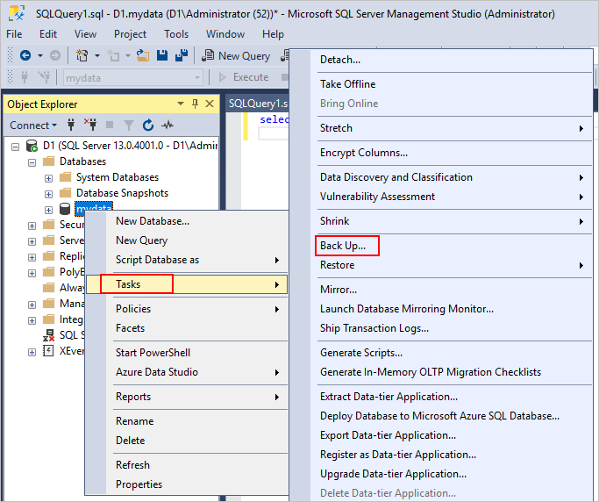
Task: Choose New Database... in context menu
Action: (153, 221)
